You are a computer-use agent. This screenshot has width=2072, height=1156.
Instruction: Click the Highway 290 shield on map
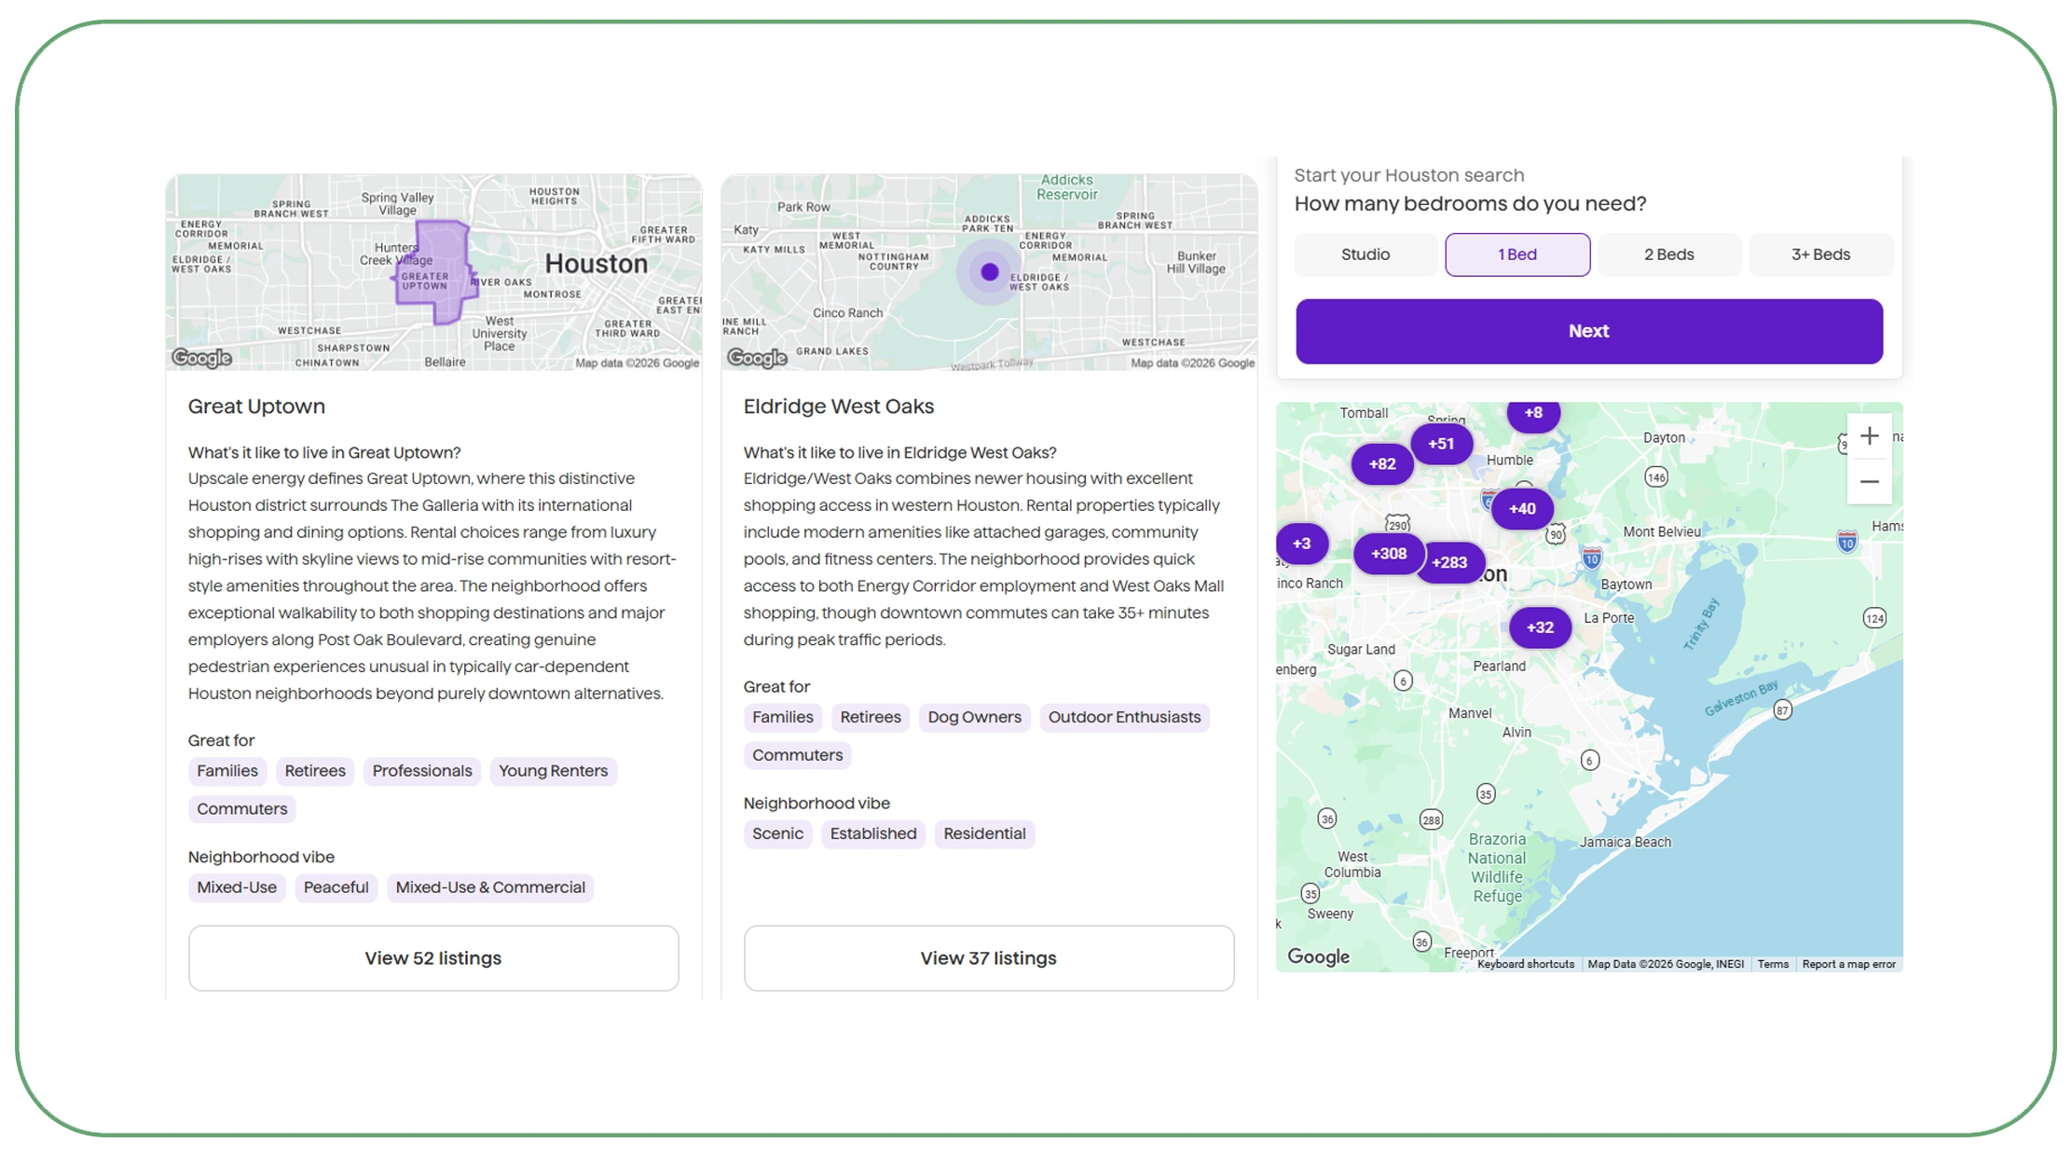[1397, 523]
